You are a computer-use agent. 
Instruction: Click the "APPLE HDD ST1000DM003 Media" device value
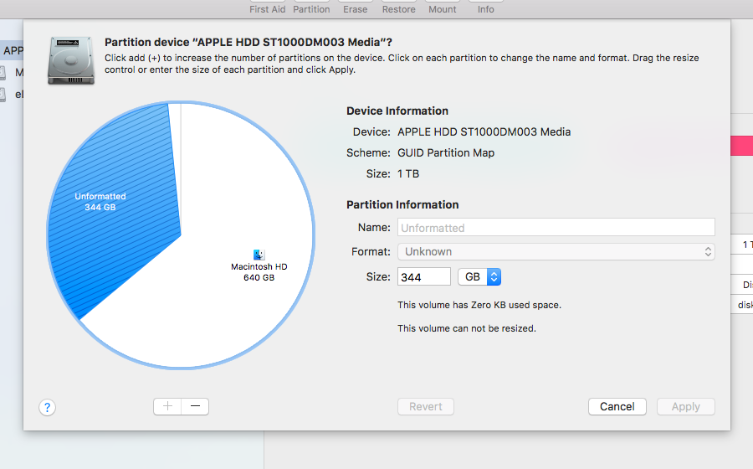[484, 131]
